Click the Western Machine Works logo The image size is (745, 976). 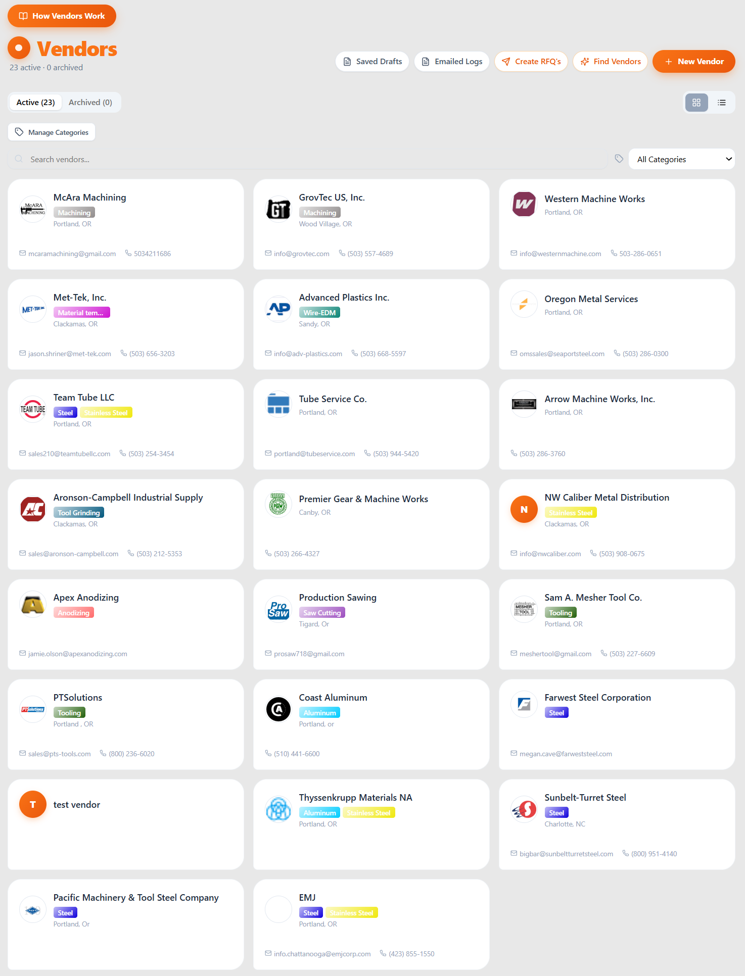click(524, 204)
